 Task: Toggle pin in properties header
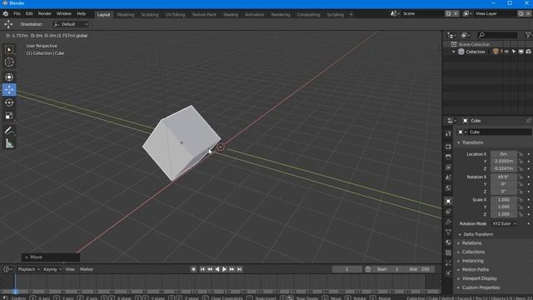pos(528,121)
